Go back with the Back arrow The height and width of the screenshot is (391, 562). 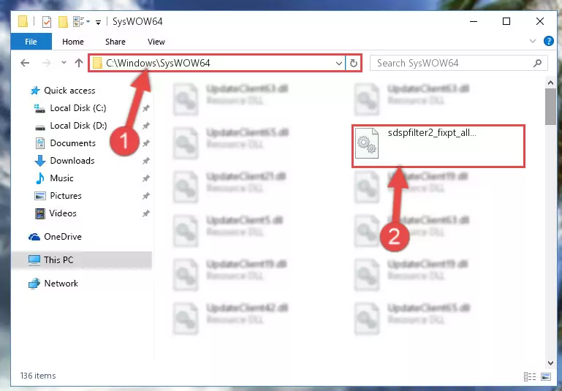coord(25,63)
